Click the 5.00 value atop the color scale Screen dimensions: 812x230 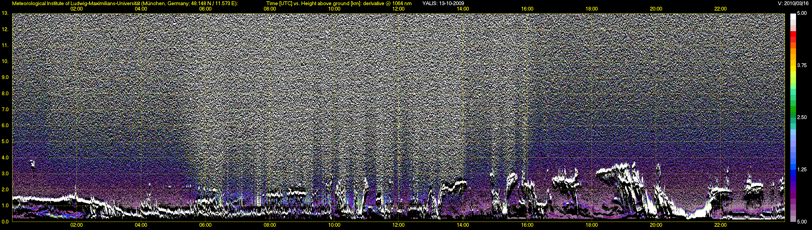click(802, 13)
